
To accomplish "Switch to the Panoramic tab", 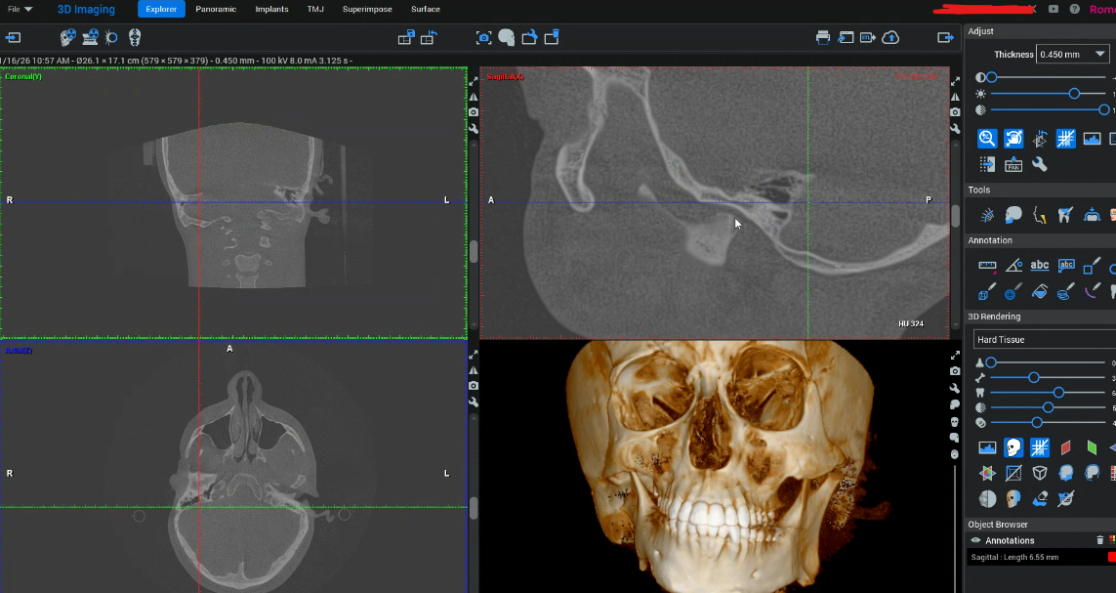I will pos(216,9).
